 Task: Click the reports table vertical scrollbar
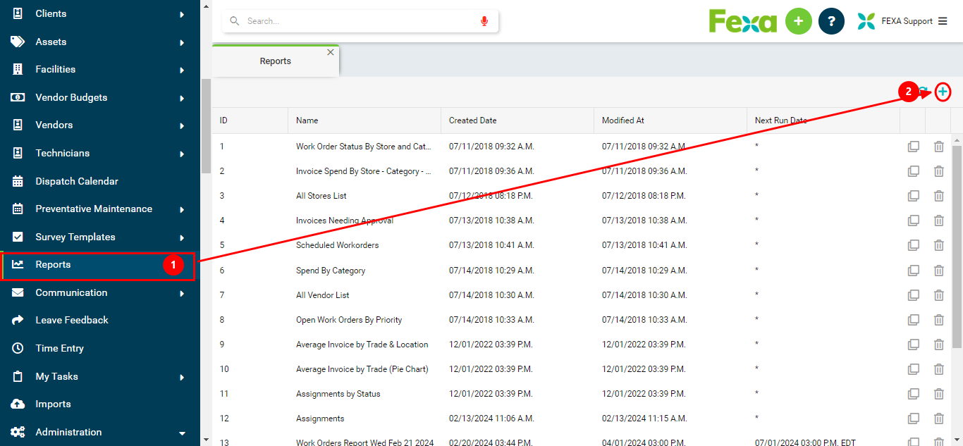pyautogui.click(x=957, y=247)
